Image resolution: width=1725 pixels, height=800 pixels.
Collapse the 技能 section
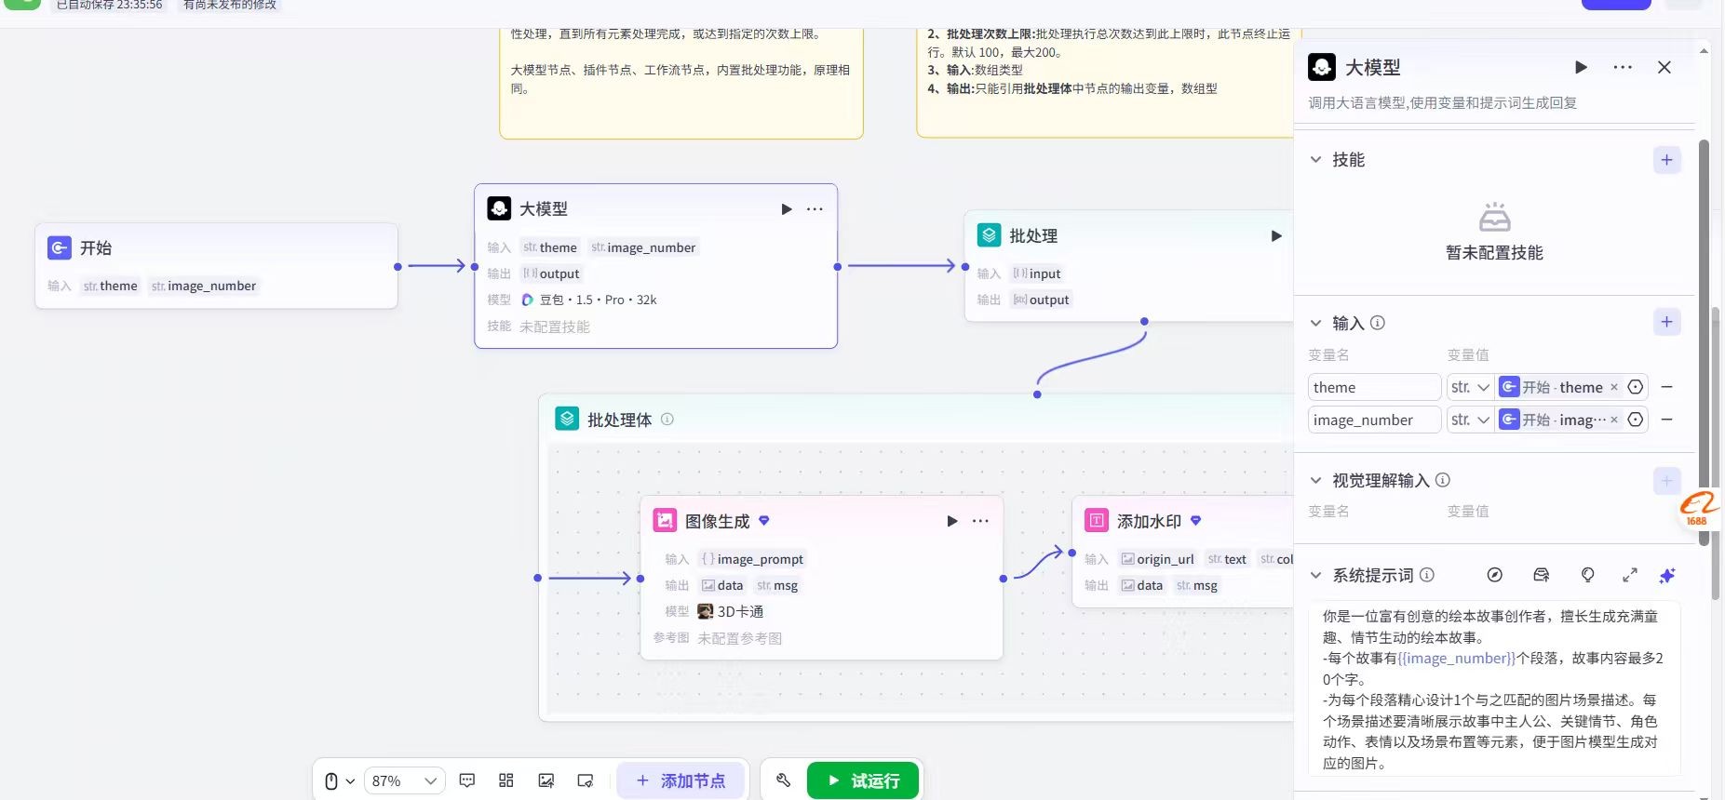[x=1315, y=160]
